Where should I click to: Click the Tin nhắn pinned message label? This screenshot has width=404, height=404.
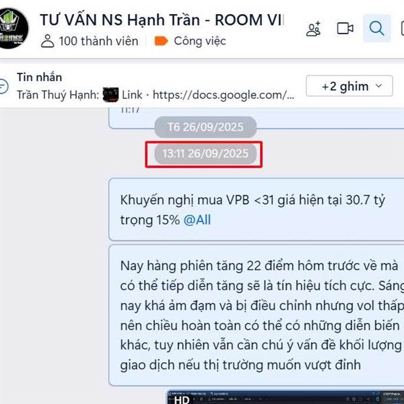coord(40,77)
